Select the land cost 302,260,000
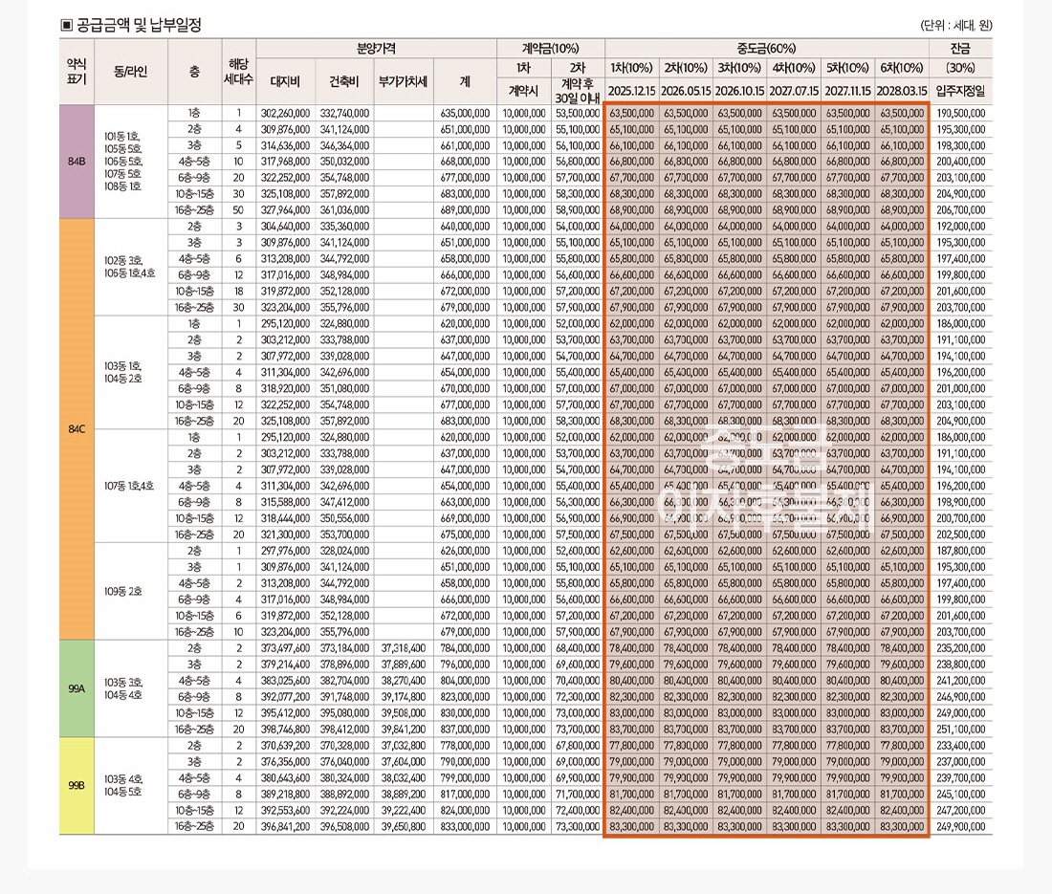 tap(285, 114)
